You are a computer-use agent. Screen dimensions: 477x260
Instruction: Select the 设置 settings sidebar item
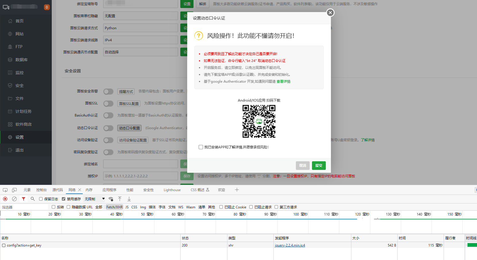[26, 137]
